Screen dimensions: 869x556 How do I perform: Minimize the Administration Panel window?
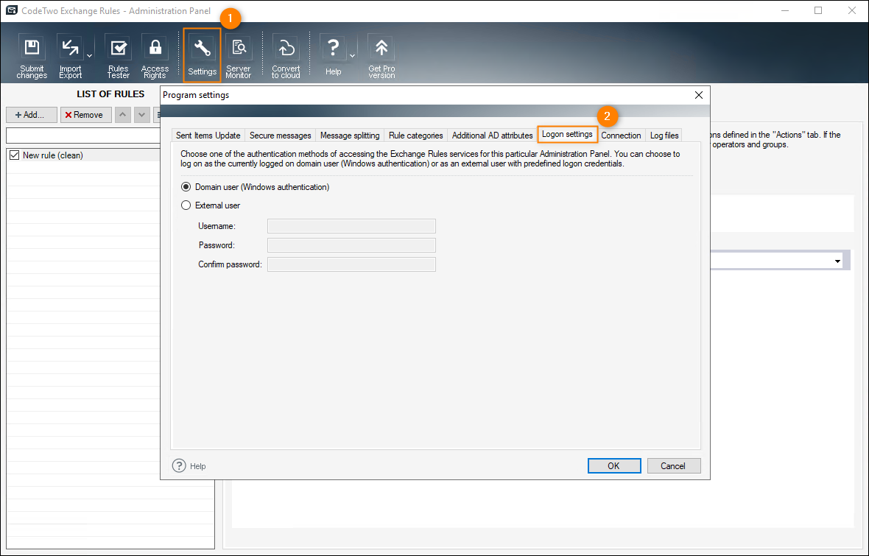[x=785, y=10]
